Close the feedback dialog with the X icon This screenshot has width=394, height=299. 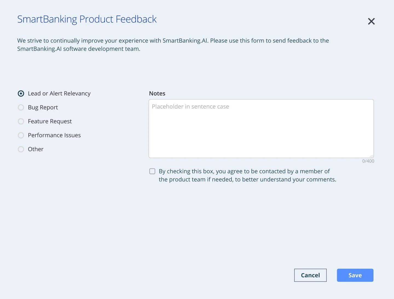[371, 21]
